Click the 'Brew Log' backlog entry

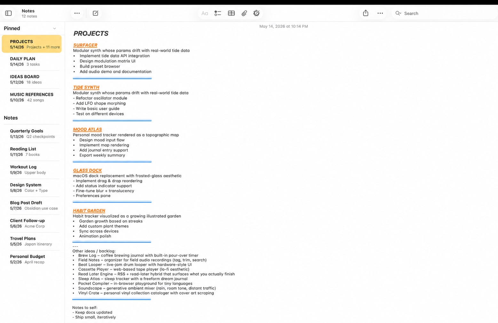pyautogui.click(x=138, y=256)
